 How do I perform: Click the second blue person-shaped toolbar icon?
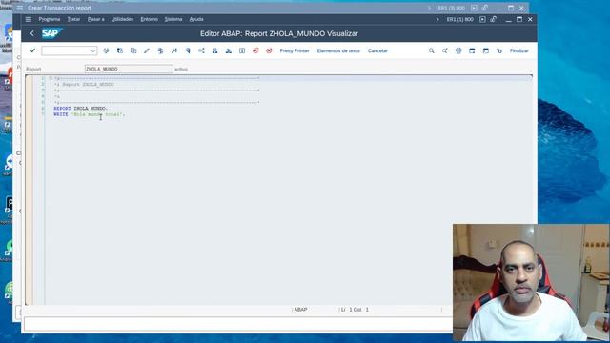(229, 50)
